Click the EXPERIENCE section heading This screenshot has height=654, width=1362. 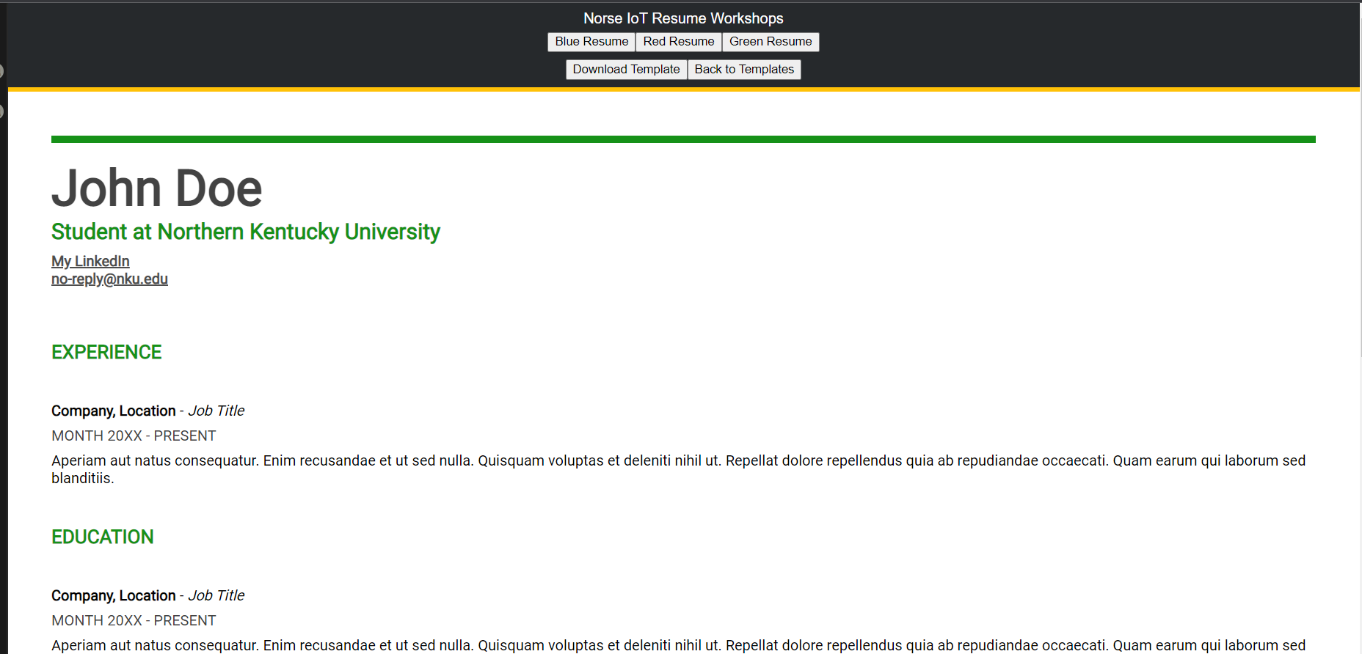(x=106, y=353)
